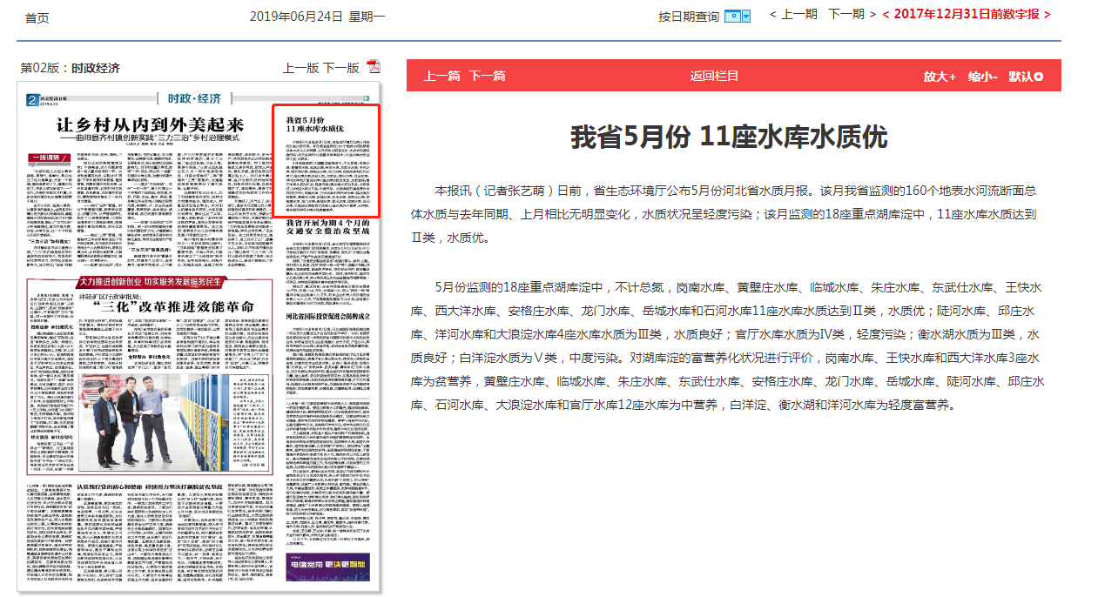Enlarge the article text with 放大+
Image resolution: width=1098 pixels, height=597 pixels.
click(x=940, y=77)
